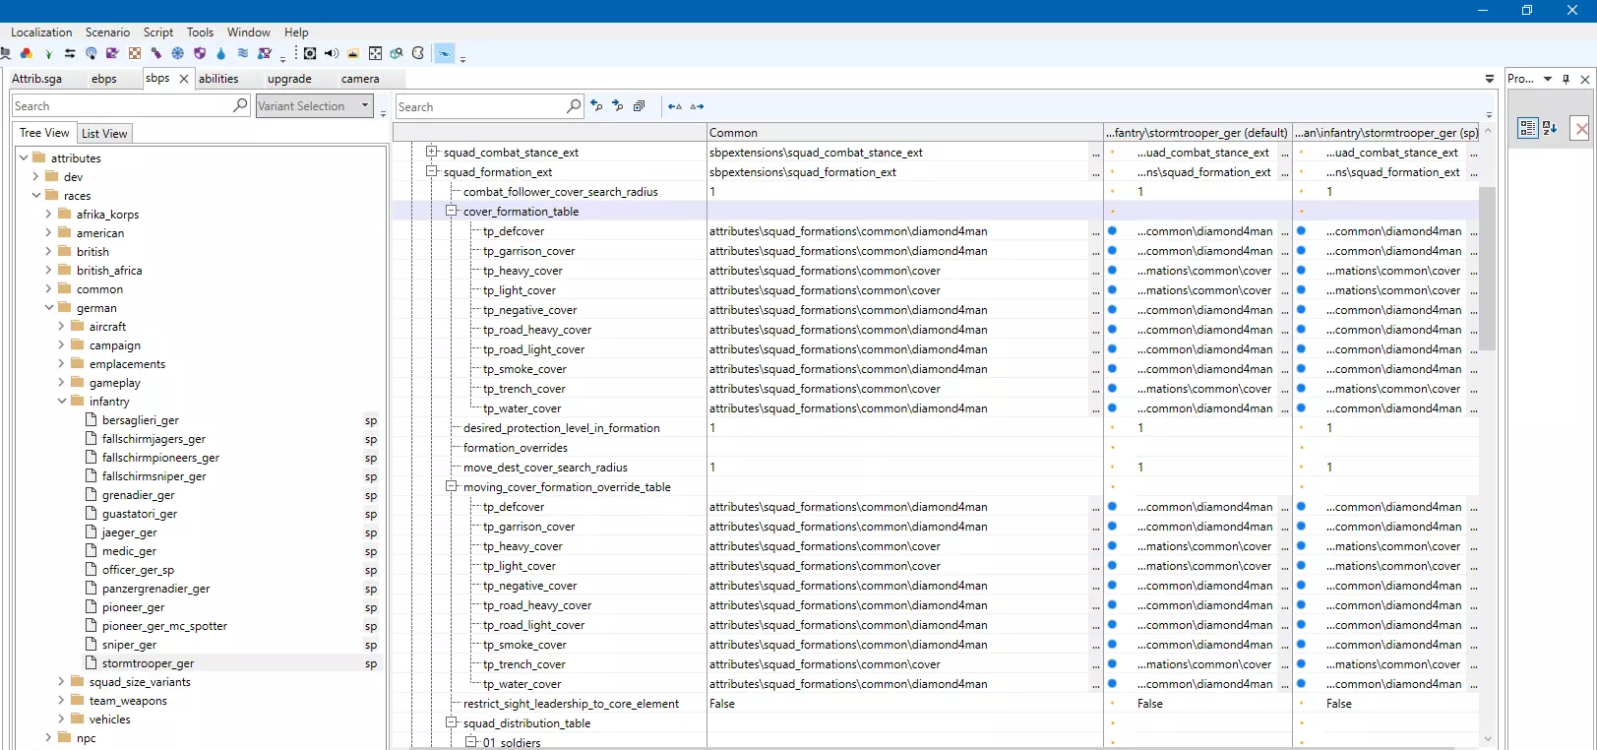Viewport: 1597px width, 750px height.
Task: Click the purple shield toolbar icon
Action: tap(200, 53)
